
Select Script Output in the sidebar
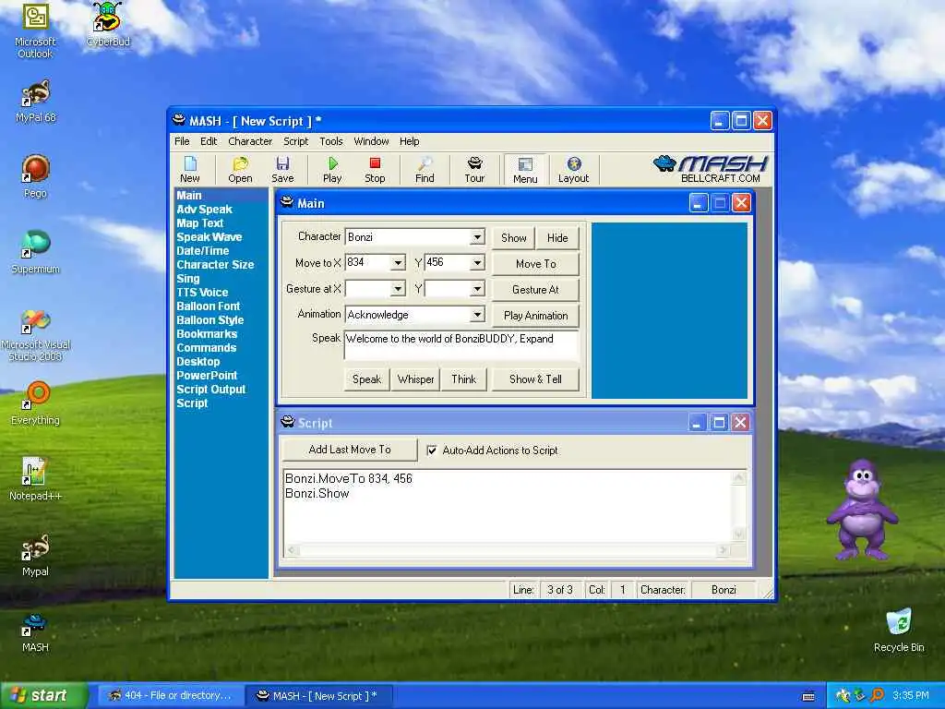(x=211, y=390)
